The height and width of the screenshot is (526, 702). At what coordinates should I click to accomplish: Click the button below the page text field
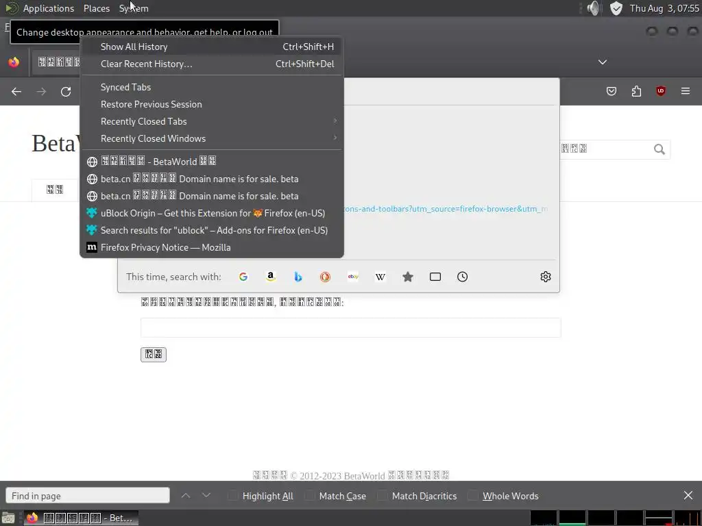point(154,354)
